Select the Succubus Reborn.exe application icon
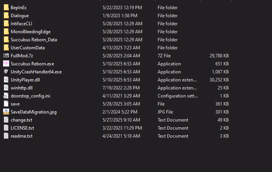272x172 pixels. tap(6, 63)
